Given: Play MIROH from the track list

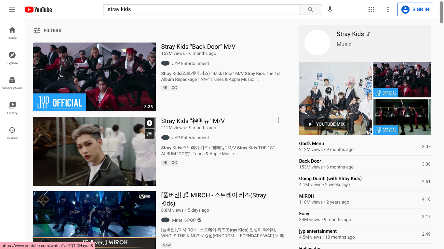Looking at the screenshot, I should 365,199.
